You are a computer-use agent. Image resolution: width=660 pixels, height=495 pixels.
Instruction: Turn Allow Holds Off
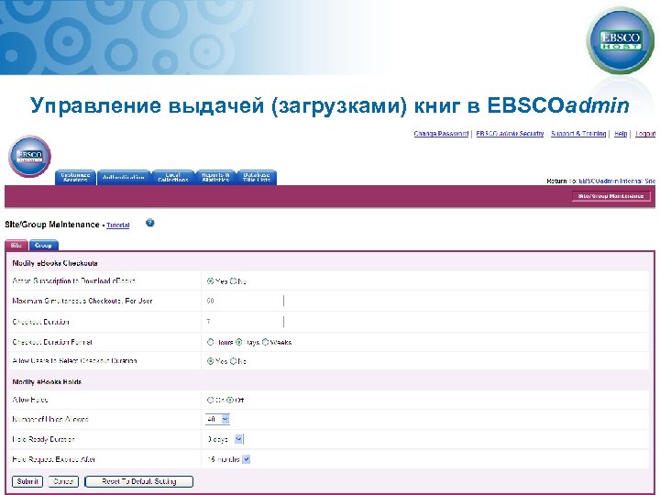[x=230, y=400]
